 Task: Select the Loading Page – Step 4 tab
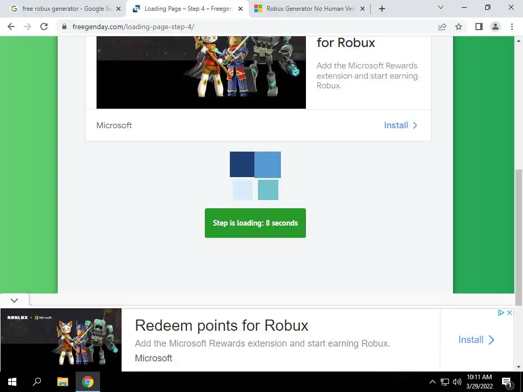[187, 9]
